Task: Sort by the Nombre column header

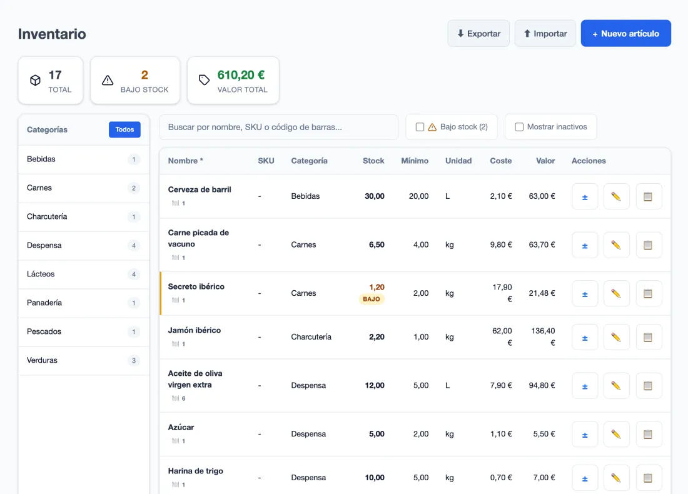Action: (185, 161)
